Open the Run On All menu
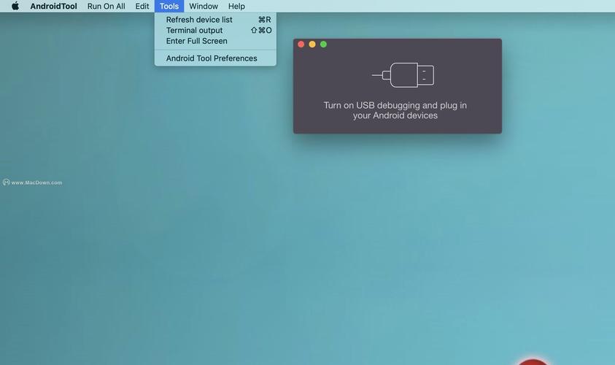Image resolution: width=615 pixels, height=365 pixels. [x=106, y=7]
